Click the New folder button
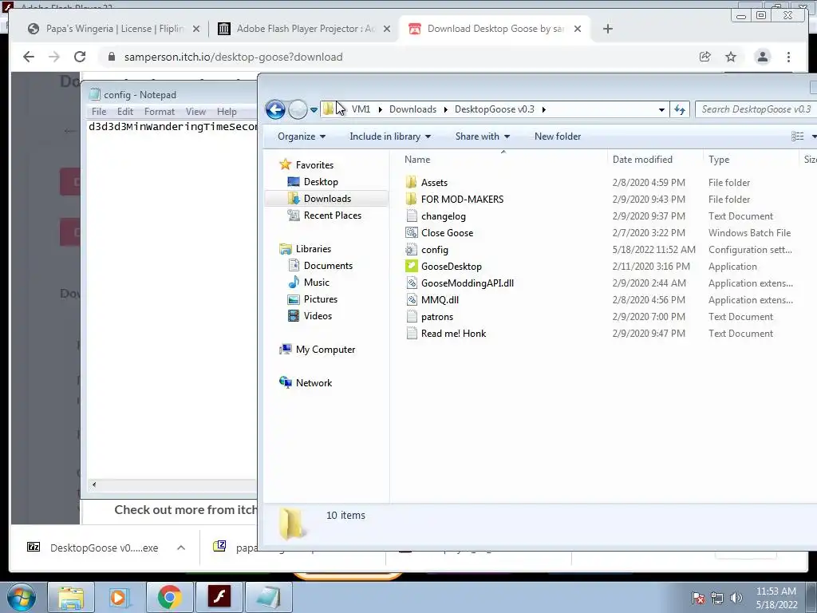This screenshot has width=817, height=613. pos(558,136)
